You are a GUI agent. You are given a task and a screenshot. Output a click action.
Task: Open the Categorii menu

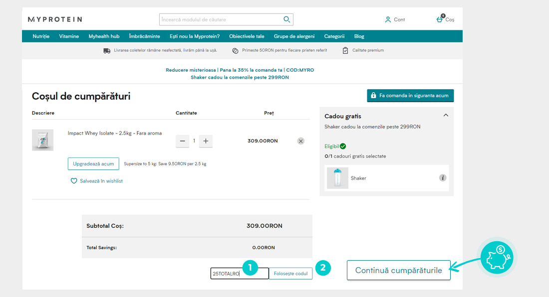click(334, 36)
